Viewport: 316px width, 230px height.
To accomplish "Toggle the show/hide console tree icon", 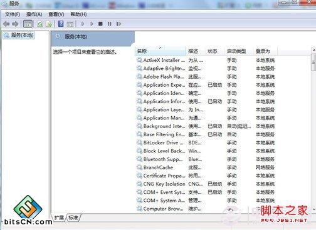I will pyautogui.click(x=28, y=24).
